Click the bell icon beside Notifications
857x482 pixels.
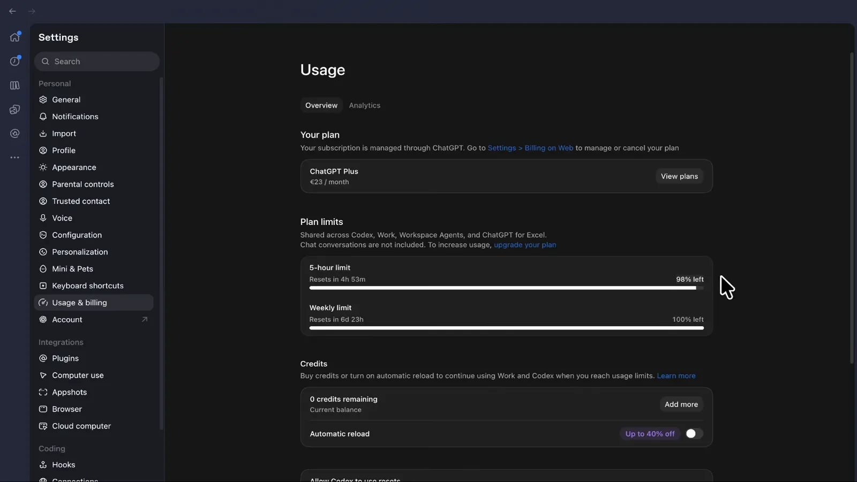(x=43, y=117)
